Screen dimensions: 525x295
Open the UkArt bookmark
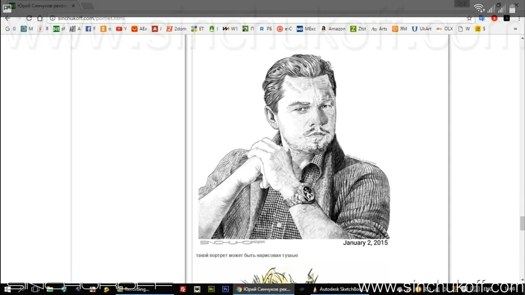(x=422, y=29)
